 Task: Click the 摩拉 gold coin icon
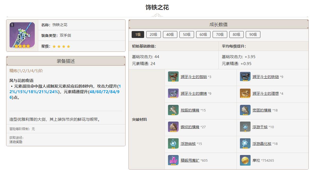[245, 160]
